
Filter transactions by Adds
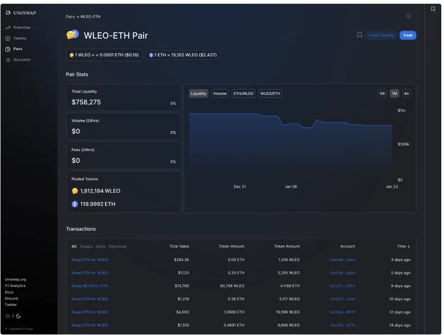[100, 247]
